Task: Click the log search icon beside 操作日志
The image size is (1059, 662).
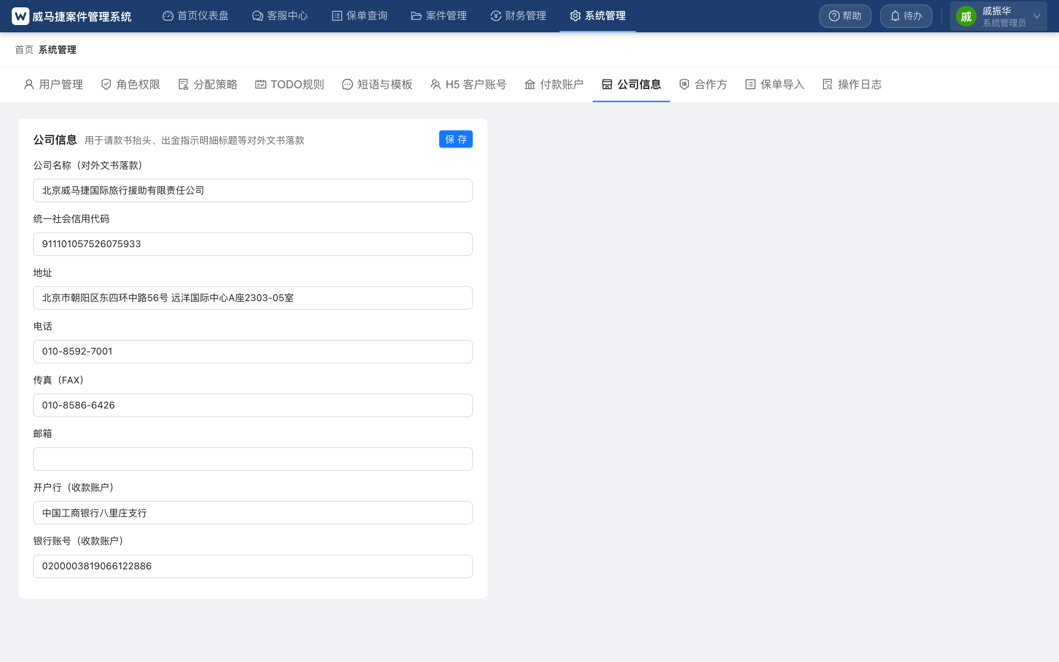Action: 828,84
